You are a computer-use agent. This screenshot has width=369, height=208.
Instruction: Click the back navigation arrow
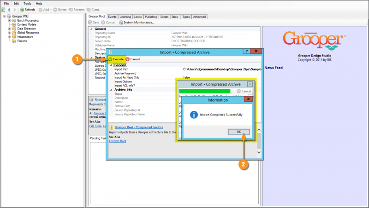pyautogui.click(x=9, y=10)
